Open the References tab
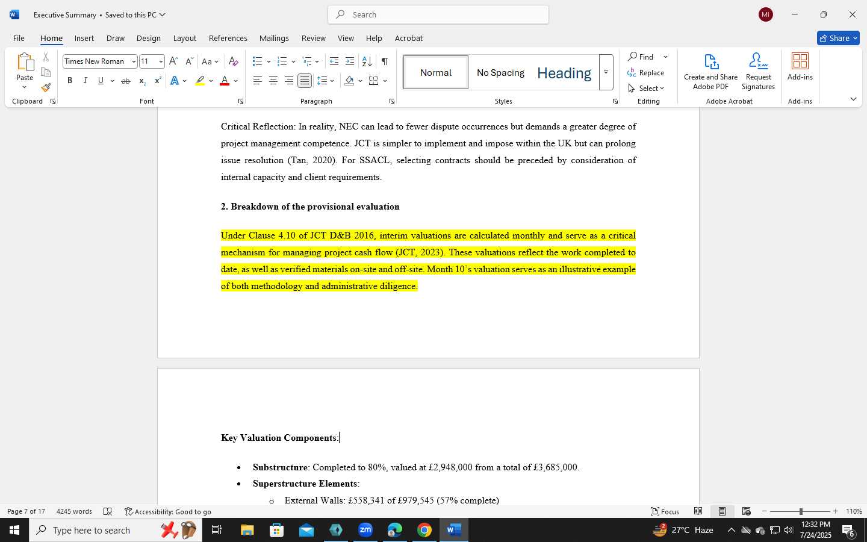The image size is (867, 542). [228, 38]
